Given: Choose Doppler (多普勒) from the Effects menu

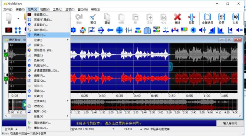Looking at the screenshot, I should [48, 25].
